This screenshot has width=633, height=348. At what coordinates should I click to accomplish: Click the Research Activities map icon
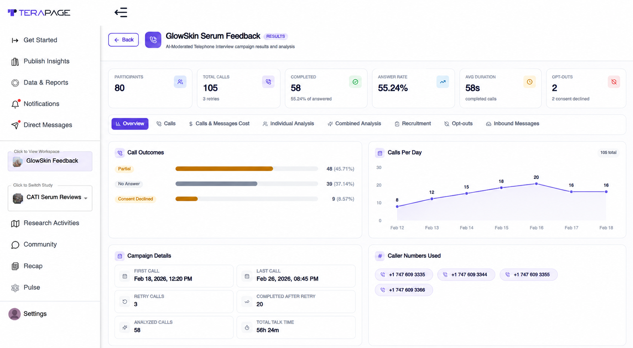[x=15, y=223]
